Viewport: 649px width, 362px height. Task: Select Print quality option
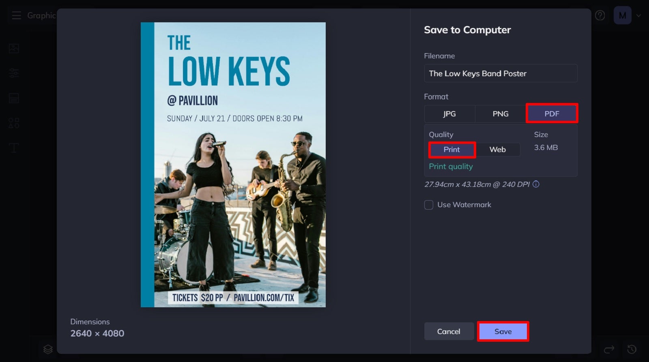coord(452,150)
